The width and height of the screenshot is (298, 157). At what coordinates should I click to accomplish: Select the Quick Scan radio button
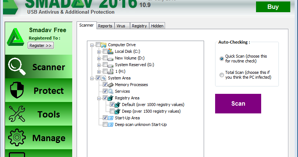tap(222, 59)
